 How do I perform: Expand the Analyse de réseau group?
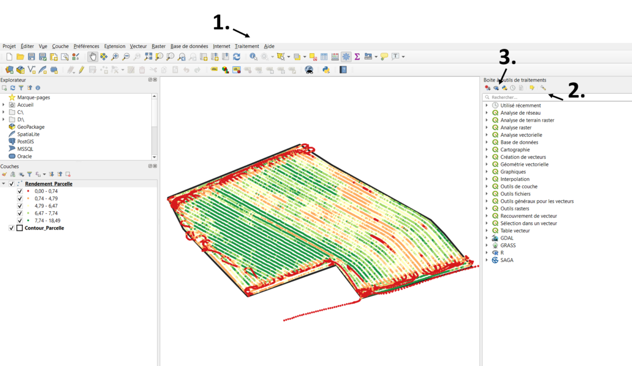(487, 113)
